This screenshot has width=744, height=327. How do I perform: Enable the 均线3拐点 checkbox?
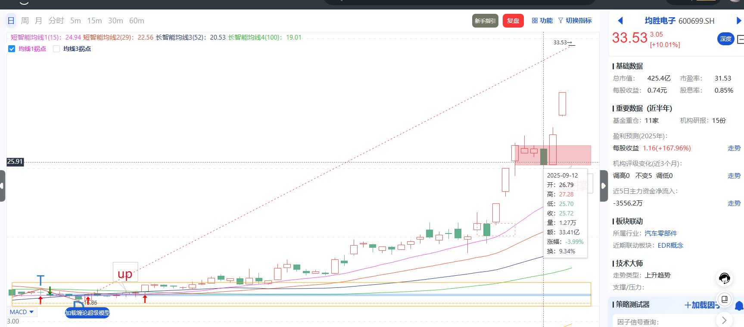(x=56, y=49)
